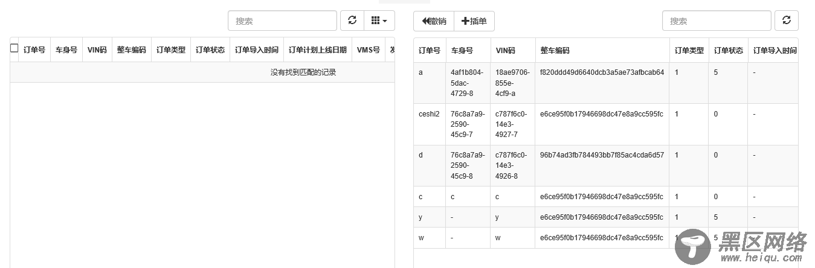Click 订单状态 column header in right table

tap(729, 51)
